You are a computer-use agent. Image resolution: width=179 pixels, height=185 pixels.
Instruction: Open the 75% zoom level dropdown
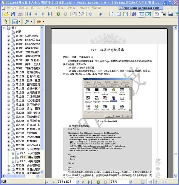click(130, 182)
